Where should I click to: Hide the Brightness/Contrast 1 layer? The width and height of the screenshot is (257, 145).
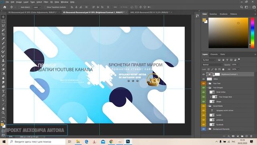(204, 74)
